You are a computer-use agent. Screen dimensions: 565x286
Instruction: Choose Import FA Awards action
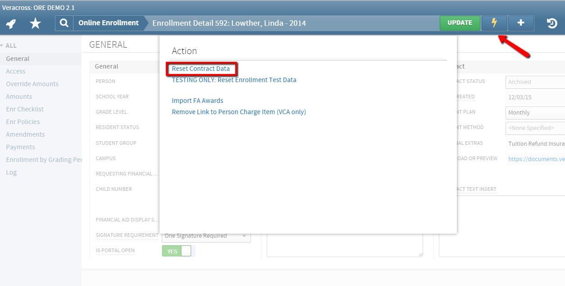point(197,101)
